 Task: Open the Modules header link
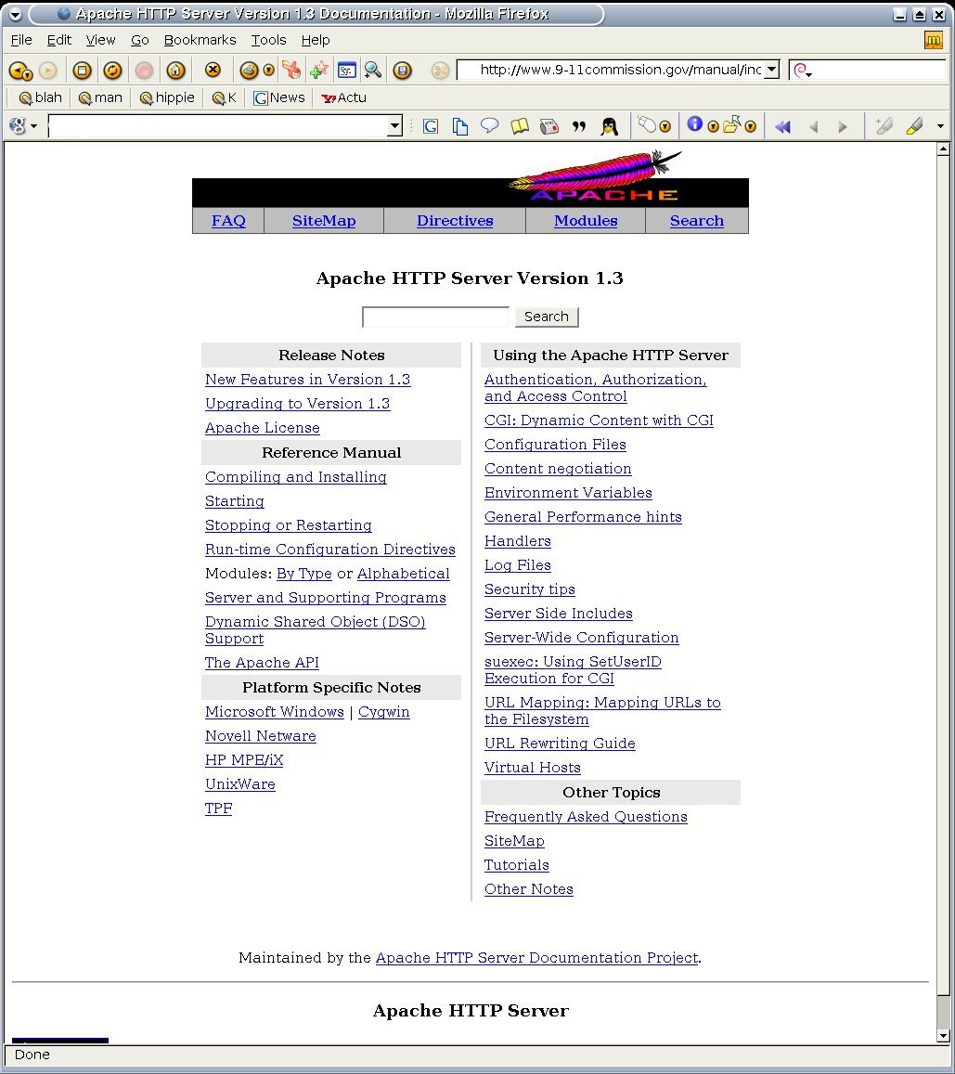[586, 221]
